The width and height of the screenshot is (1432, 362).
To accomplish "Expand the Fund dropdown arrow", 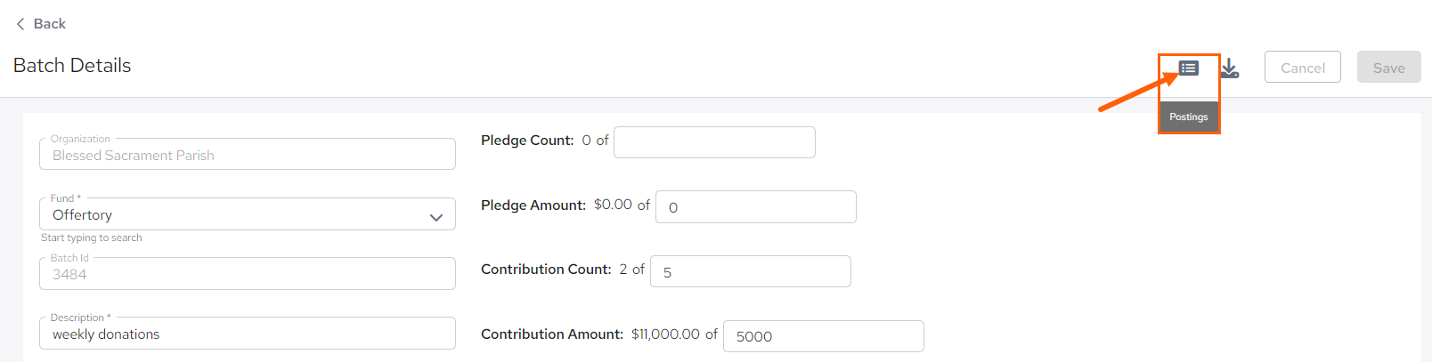I will [x=436, y=217].
